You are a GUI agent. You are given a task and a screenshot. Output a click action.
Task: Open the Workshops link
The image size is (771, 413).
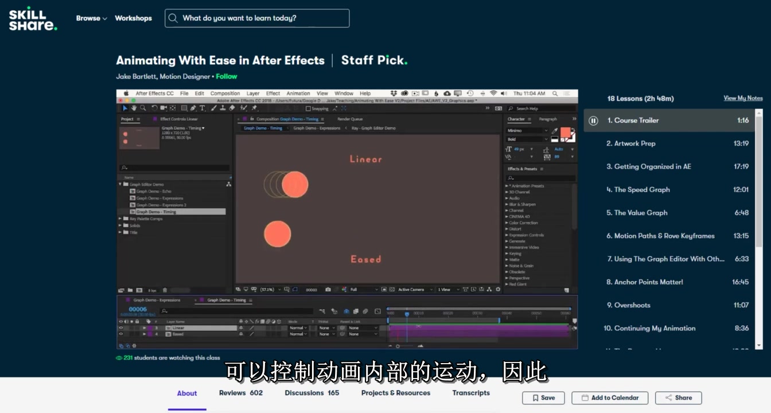[x=133, y=18]
